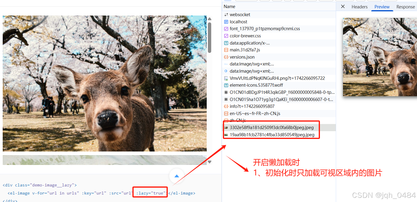417x202 pixels.
Task: Select the en-US~es~fr-FR~zh-CN.js request
Action: coord(279,114)
